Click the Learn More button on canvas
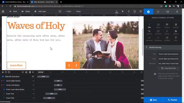The width and height of the screenshot is (184, 103). pos(16,65)
